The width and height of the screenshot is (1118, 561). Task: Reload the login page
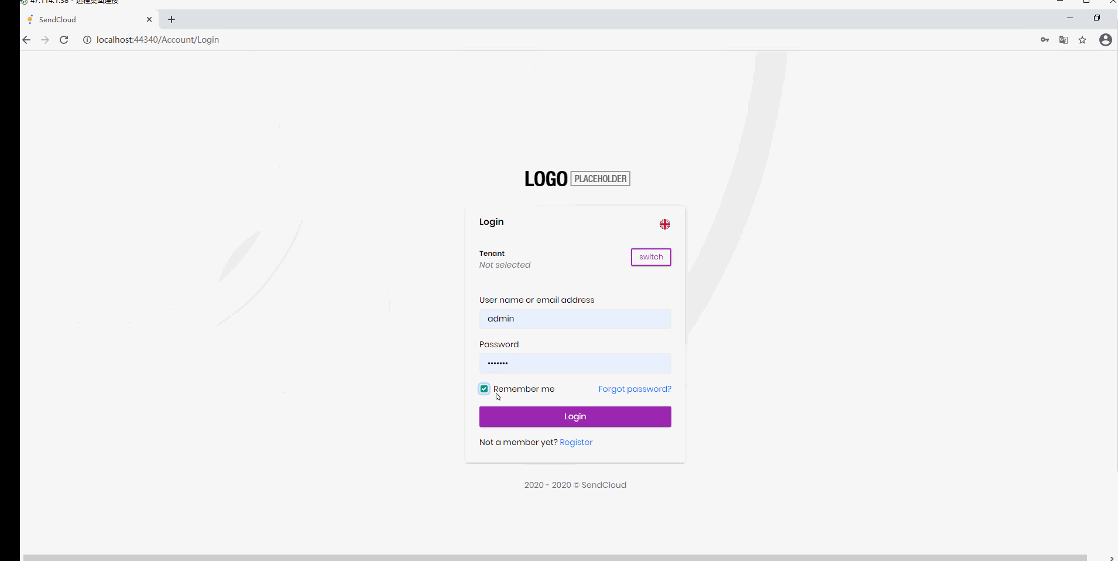(64, 40)
